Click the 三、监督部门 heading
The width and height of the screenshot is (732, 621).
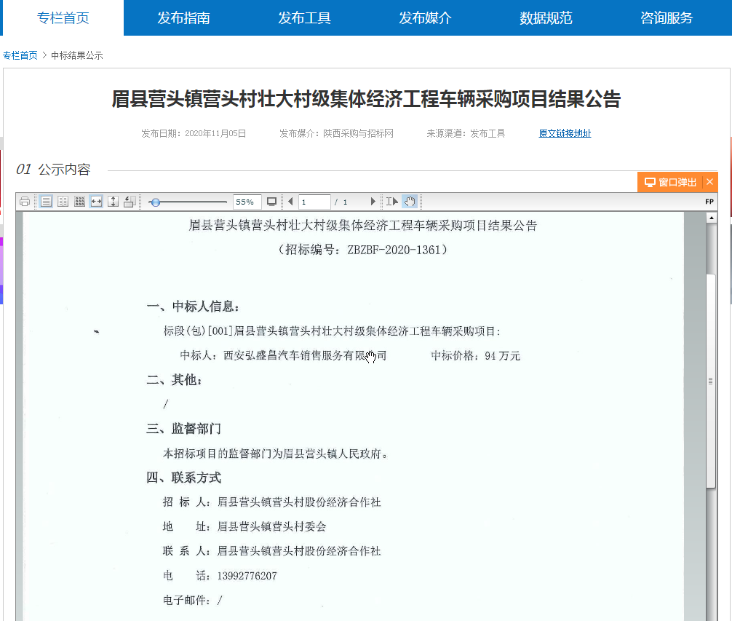[x=183, y=429]
